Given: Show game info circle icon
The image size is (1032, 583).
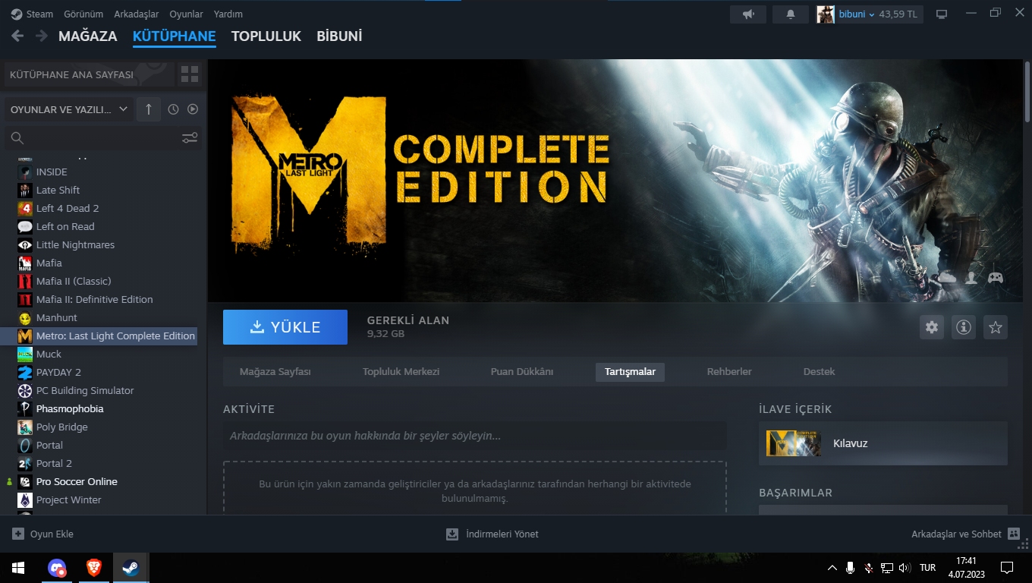Looking at the screenshot, I should pyautogui.click(x=964, y=327).
